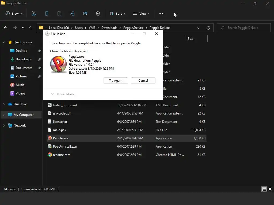Click the Peggle.exe file icon in list

(x=50, y=138)
